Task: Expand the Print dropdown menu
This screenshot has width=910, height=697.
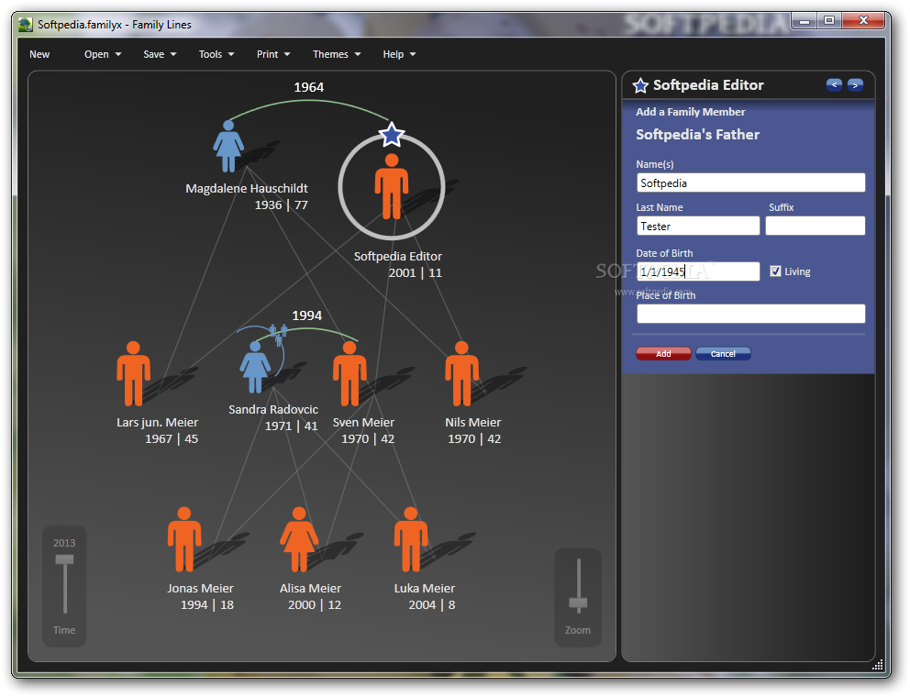Action: 273,54
